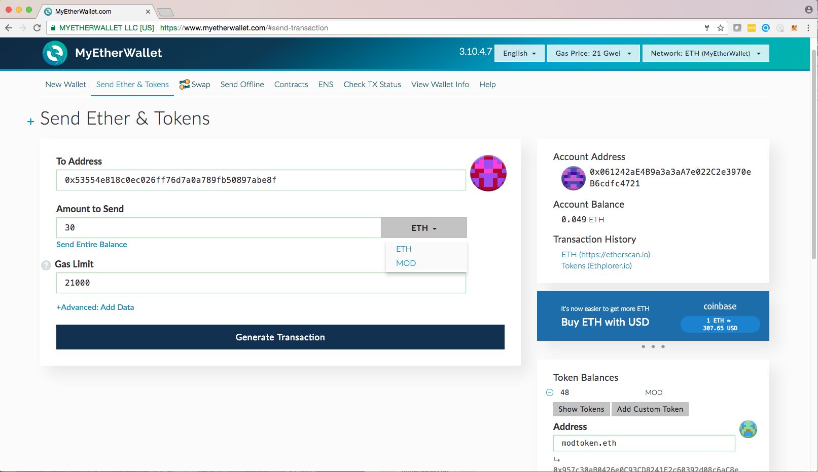Viewport: 818px width, 472px height.
Task: Open a new browser tab
Action: pyautogui.click(x=165, y=12)
